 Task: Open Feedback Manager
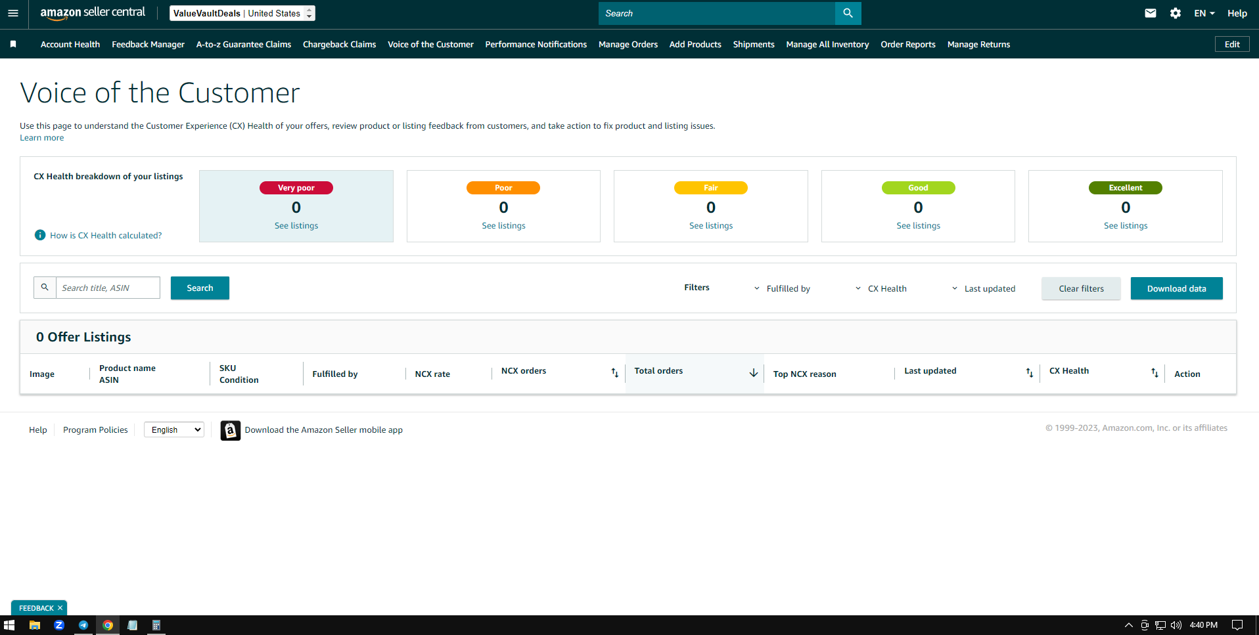148,44
